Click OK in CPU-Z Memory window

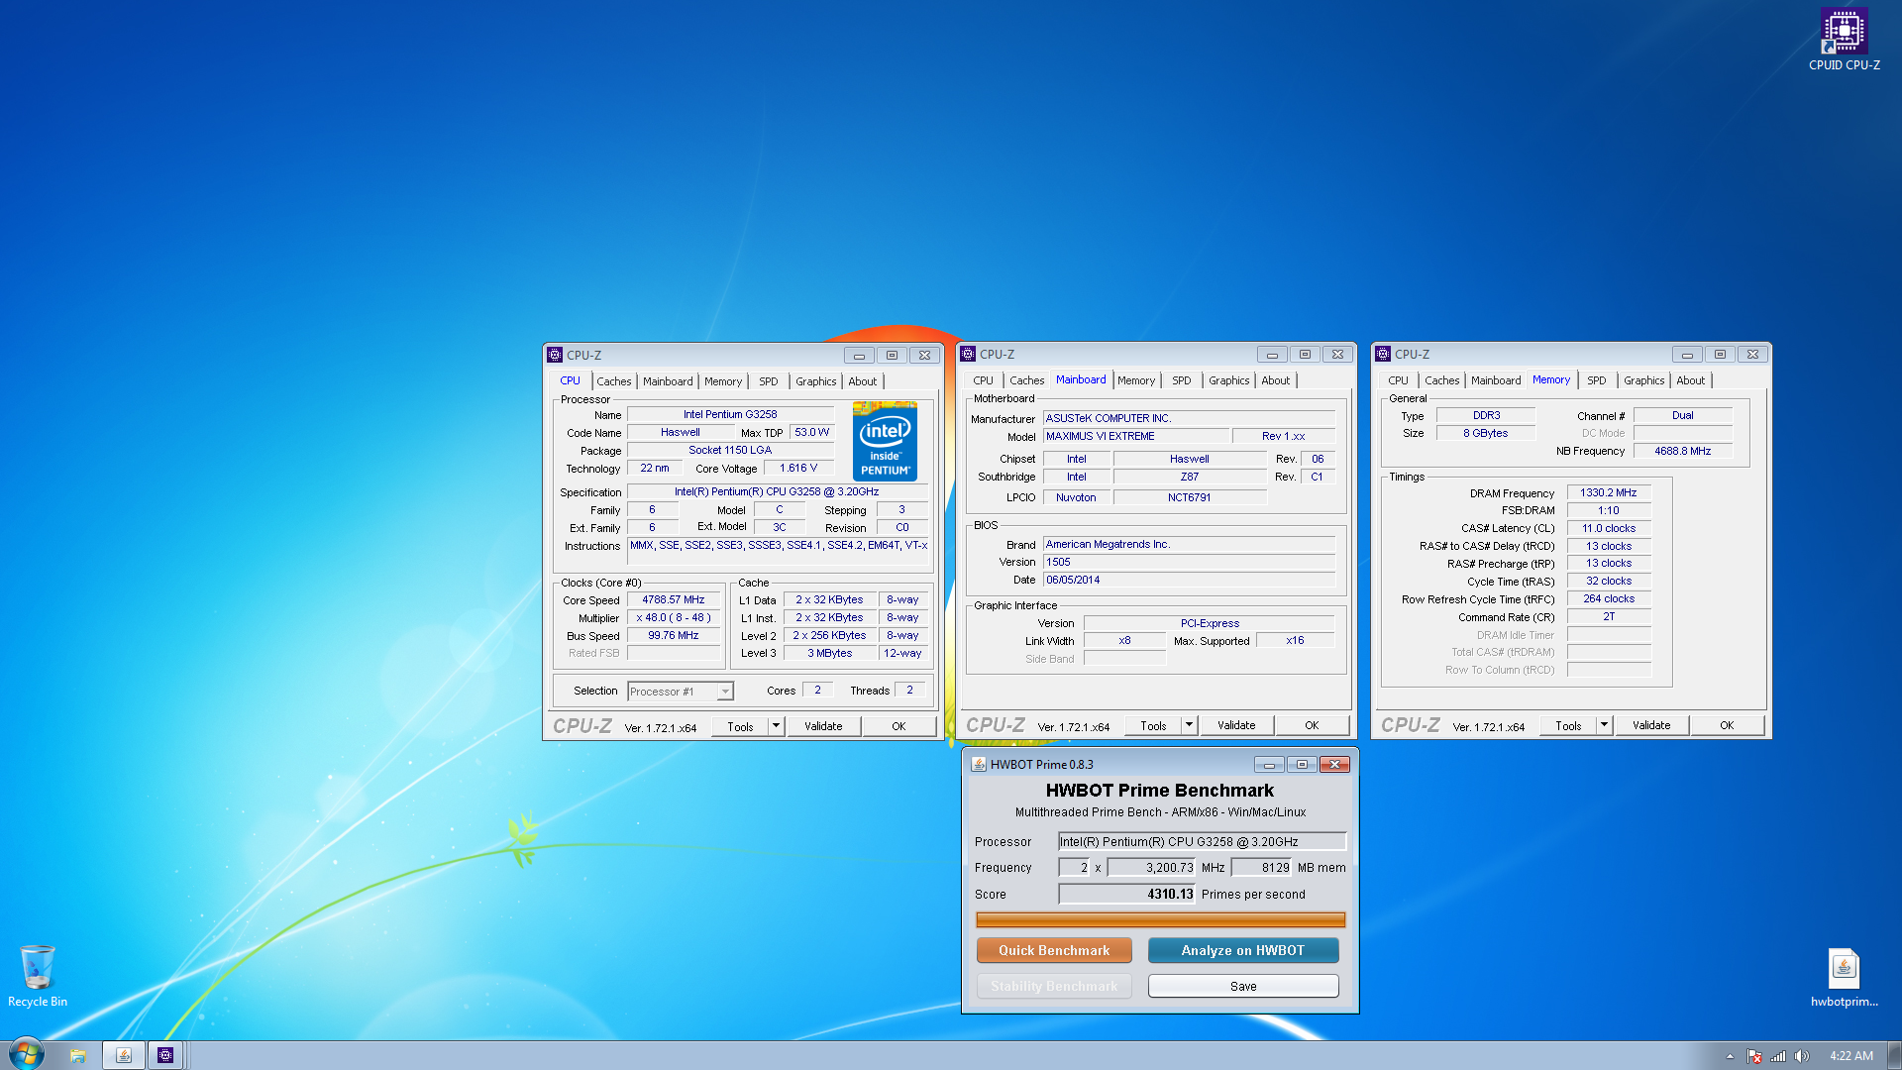(1727, 725)
